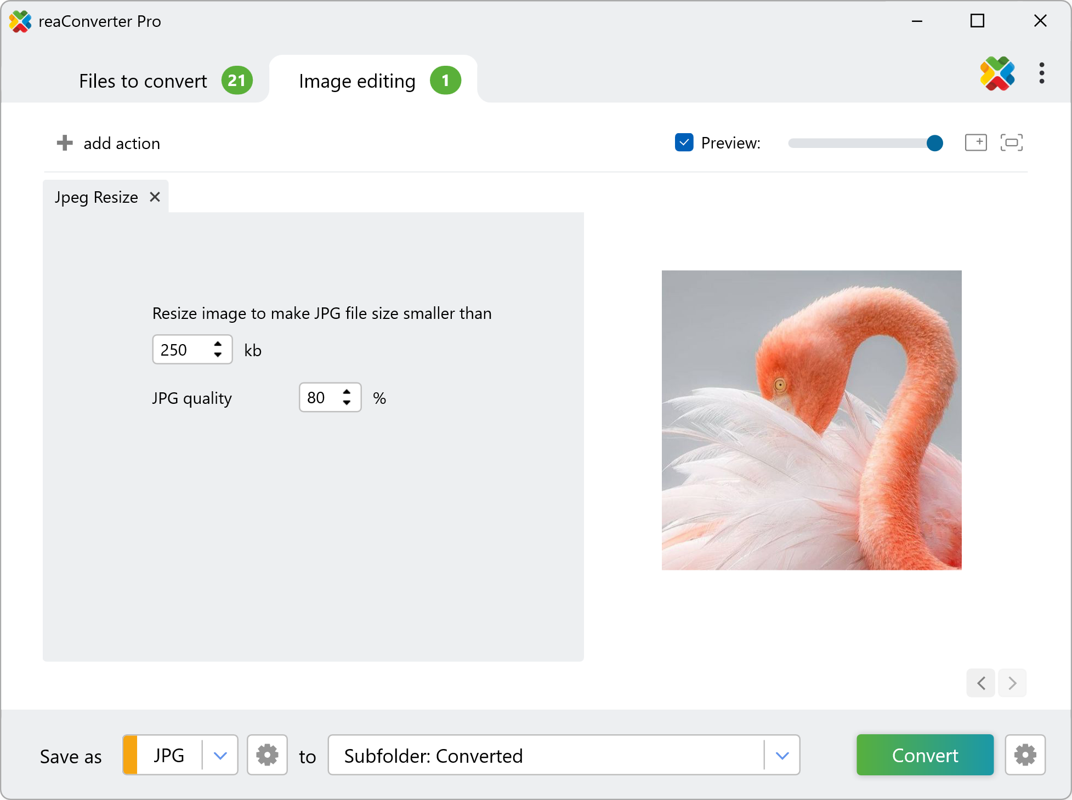
Task: Increase the file size kb value
Action: (218, 344)
